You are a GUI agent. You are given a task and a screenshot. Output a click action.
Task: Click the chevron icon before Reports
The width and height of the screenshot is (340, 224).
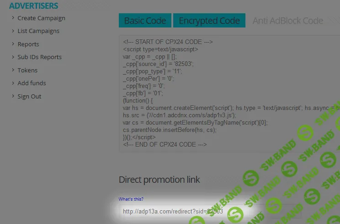pos(13,44)
